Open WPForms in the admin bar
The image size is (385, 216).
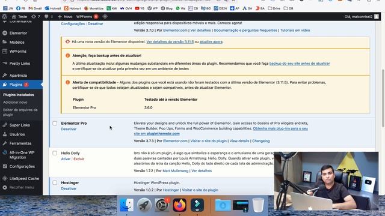pyautogui.click(x=87, y=17)
